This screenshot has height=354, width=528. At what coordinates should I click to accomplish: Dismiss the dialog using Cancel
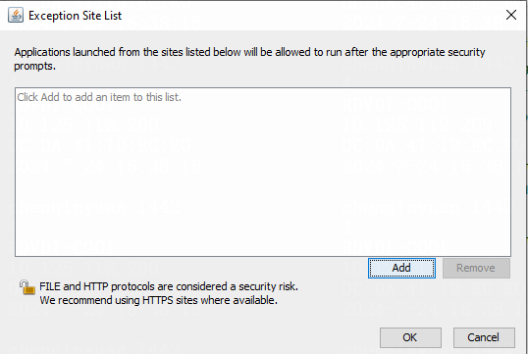(x=484, y=337)
